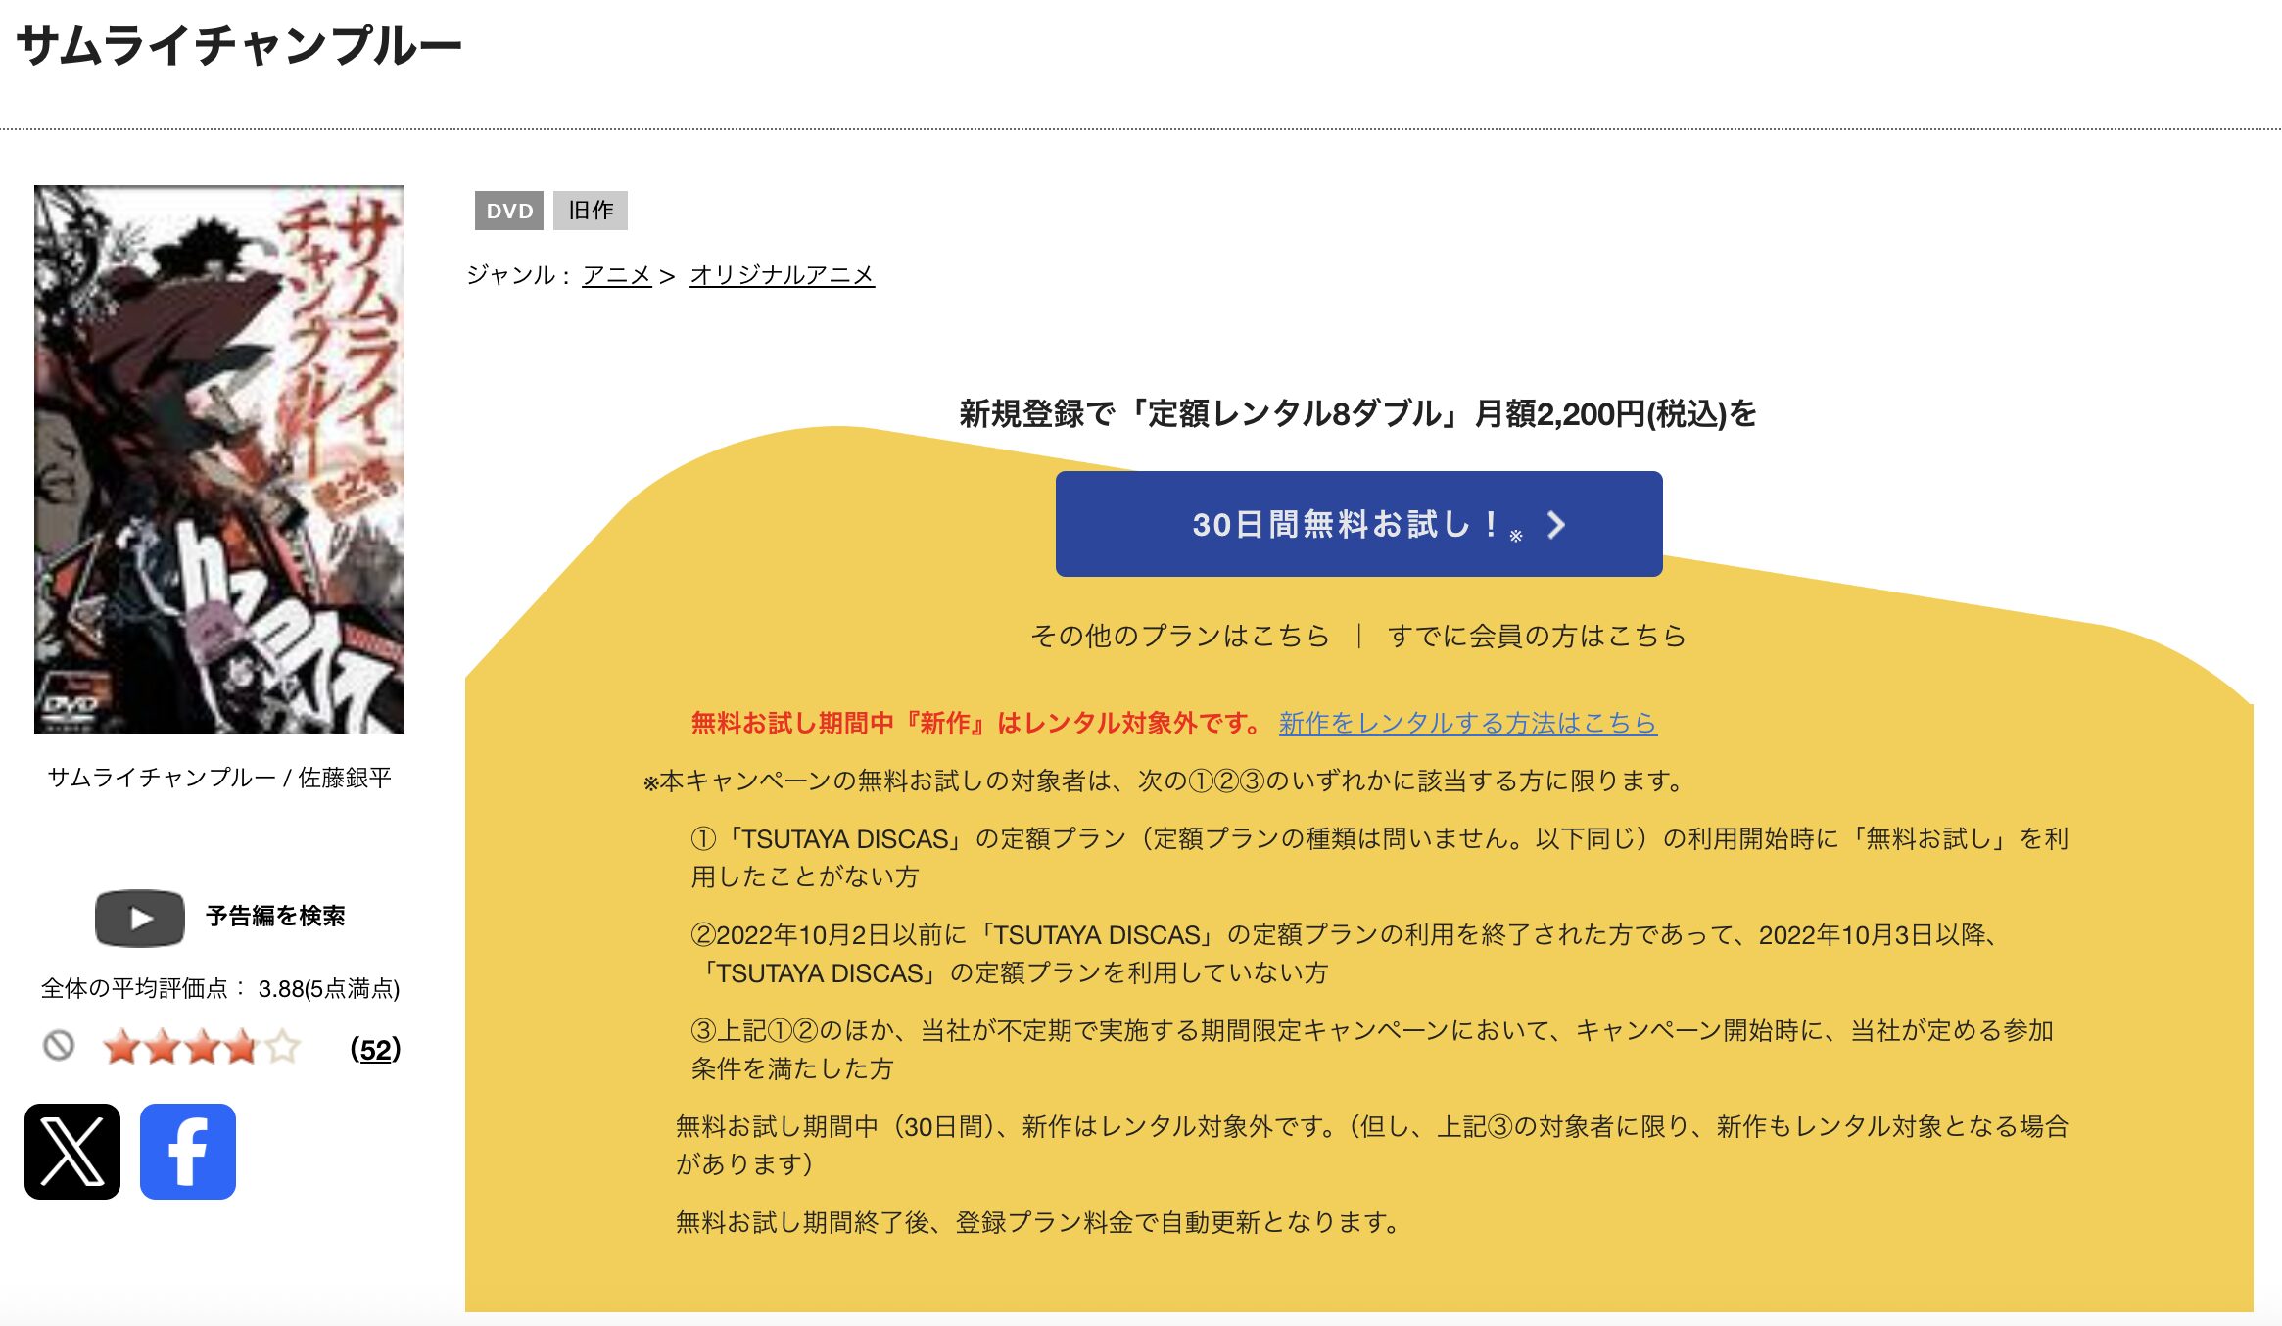This screenshot has height=1326, width=2282.
Task: Click the DVD format badge
Action: tap(509, 211)
